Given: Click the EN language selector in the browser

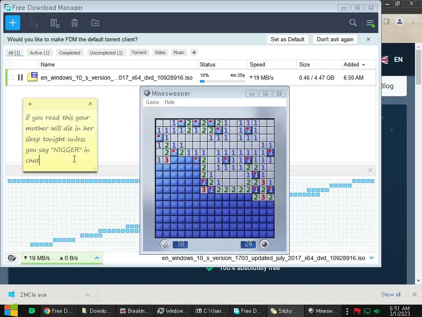Looking at the screenshot, I should [399, 59].
